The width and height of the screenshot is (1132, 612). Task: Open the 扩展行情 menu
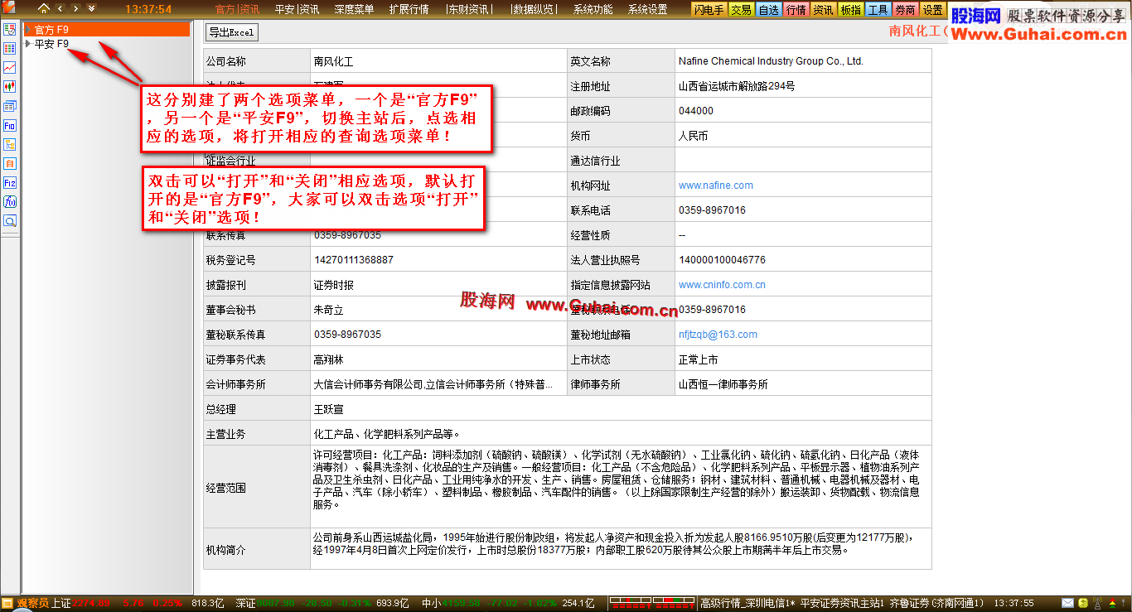409,10
